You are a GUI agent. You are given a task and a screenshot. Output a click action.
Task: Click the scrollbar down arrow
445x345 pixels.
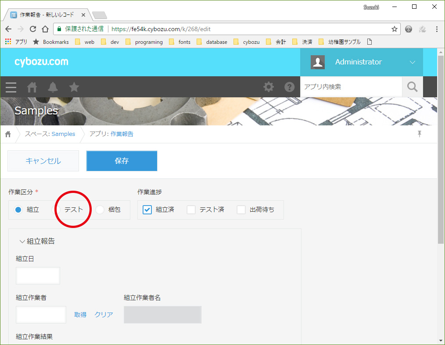click(441, 341)
